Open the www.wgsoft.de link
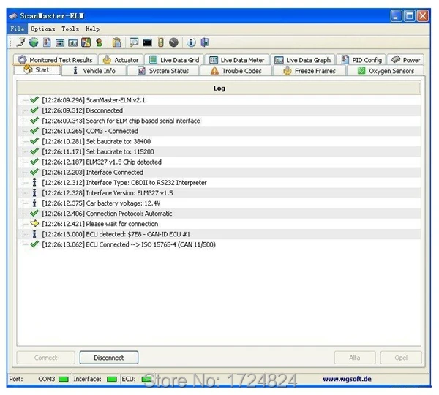 click(x=347, y=379)
